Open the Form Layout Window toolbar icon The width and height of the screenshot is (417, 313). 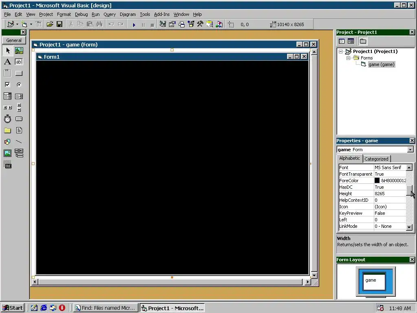click(182, 24)
